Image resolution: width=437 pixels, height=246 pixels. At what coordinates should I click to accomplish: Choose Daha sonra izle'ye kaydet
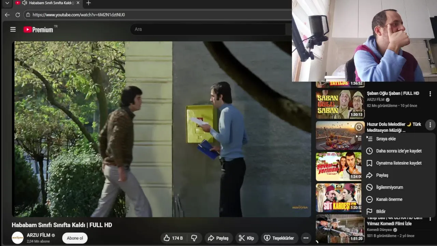click(x=398, y=151)
